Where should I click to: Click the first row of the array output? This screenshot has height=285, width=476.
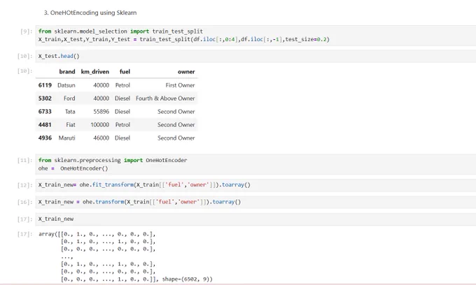(x=97, y=234)
